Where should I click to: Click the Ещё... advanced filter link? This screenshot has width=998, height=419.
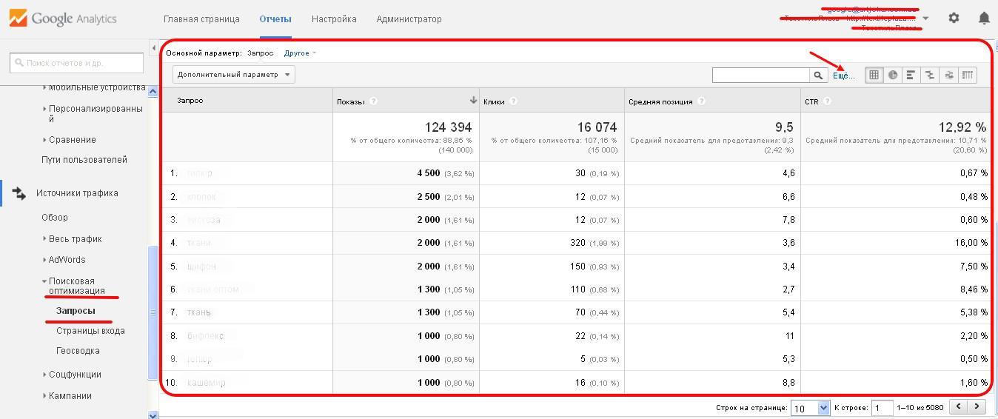click(843, 76)
